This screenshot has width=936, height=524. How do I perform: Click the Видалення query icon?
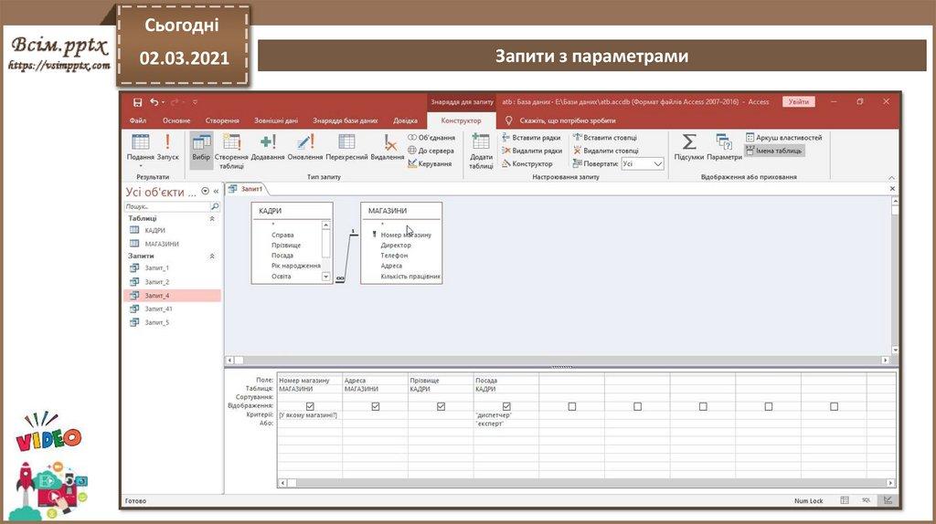388,146
